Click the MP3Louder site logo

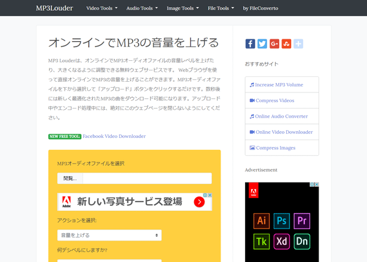coord(54,8)
